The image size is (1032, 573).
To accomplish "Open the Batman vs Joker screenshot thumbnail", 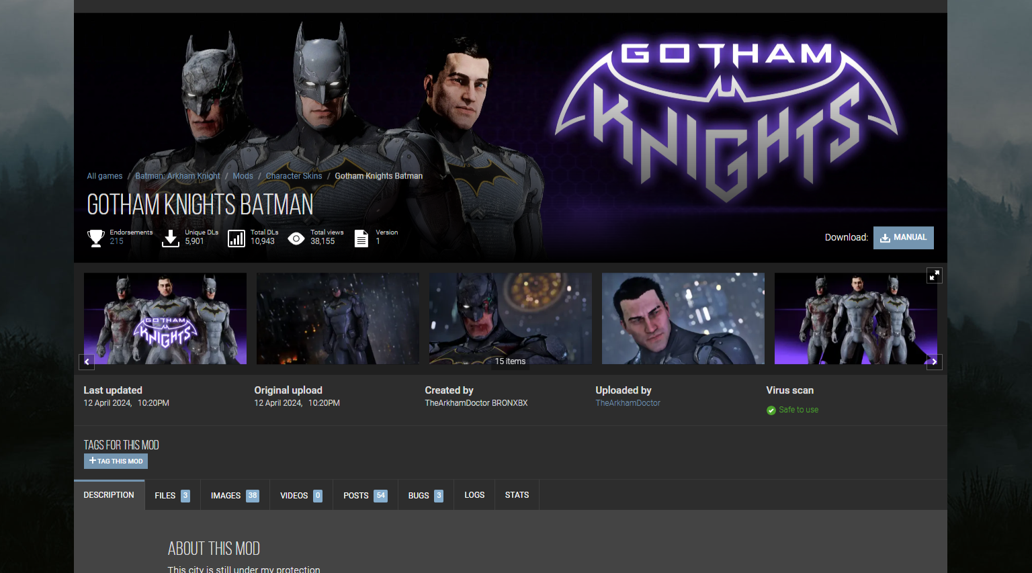I will coord(510,318).
